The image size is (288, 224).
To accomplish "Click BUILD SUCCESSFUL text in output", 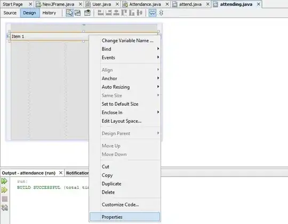I will tap(38, 187).
